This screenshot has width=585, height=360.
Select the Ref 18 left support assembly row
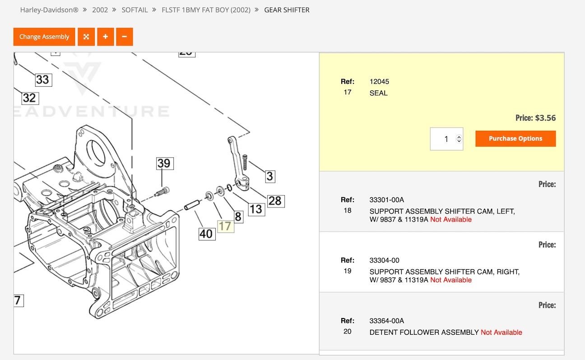(x=441, y=211)
